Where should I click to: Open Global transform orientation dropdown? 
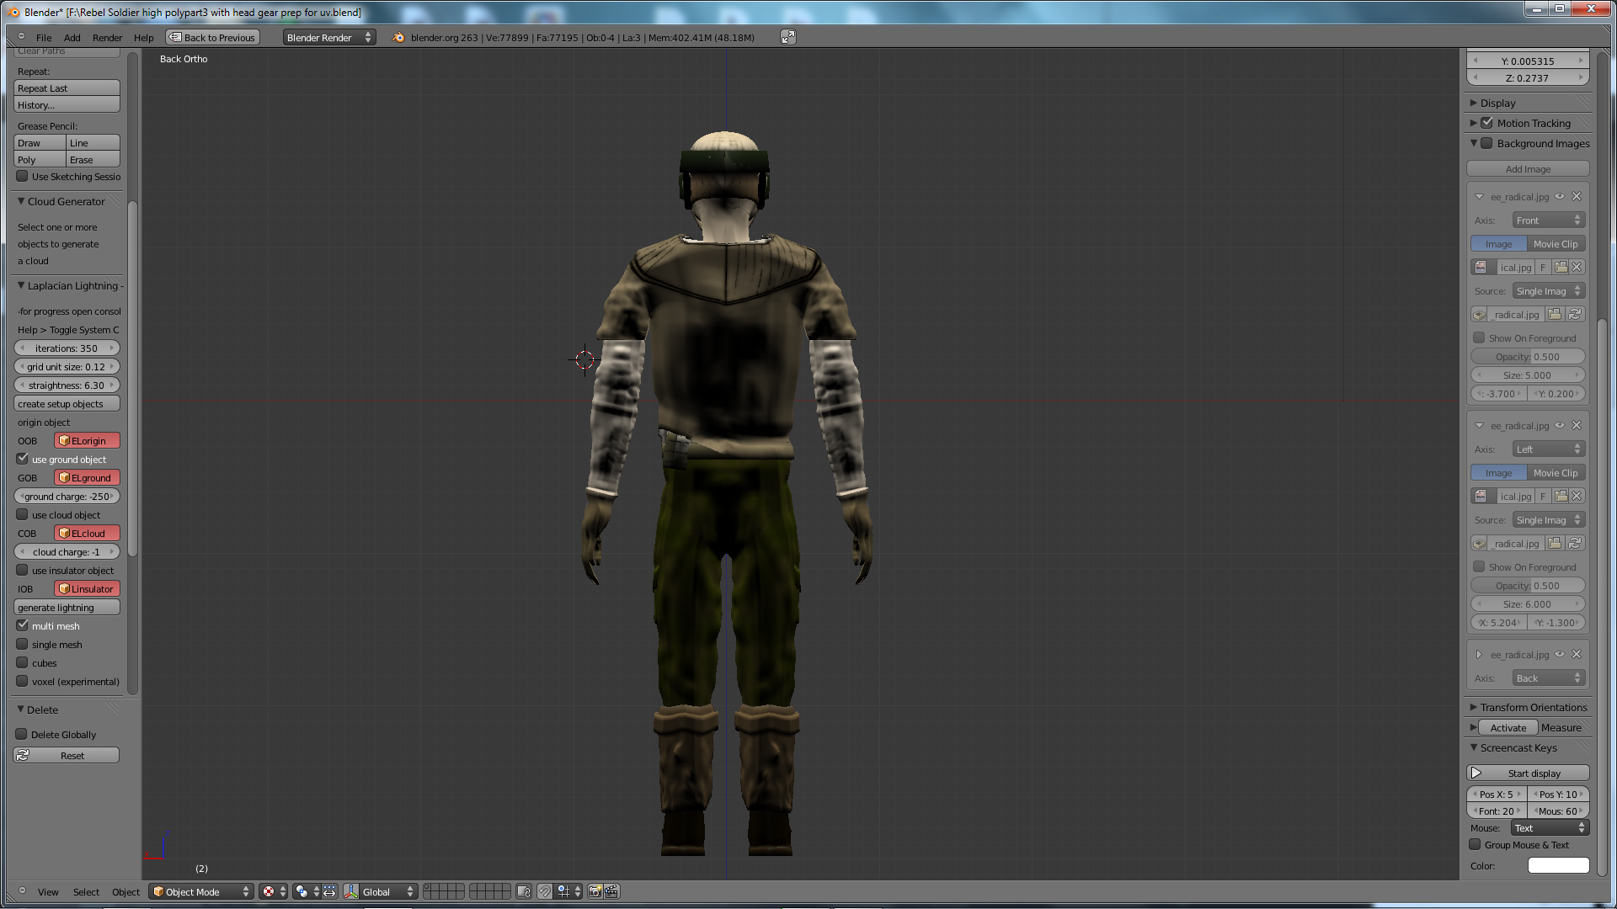388,891
